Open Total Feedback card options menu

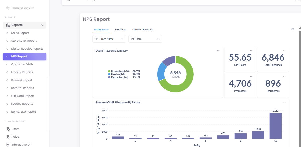click(284, 51)
